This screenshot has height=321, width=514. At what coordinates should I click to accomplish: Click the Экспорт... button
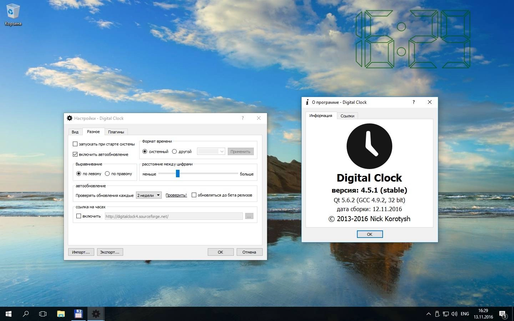110,252
